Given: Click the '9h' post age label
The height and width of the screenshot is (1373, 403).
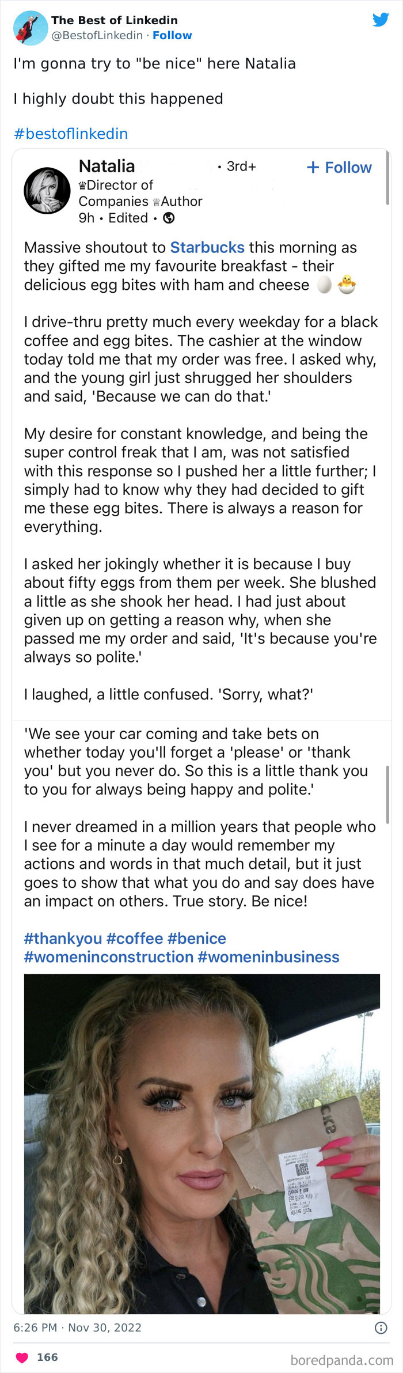Looking at the screenshot, I should point(87,218).
